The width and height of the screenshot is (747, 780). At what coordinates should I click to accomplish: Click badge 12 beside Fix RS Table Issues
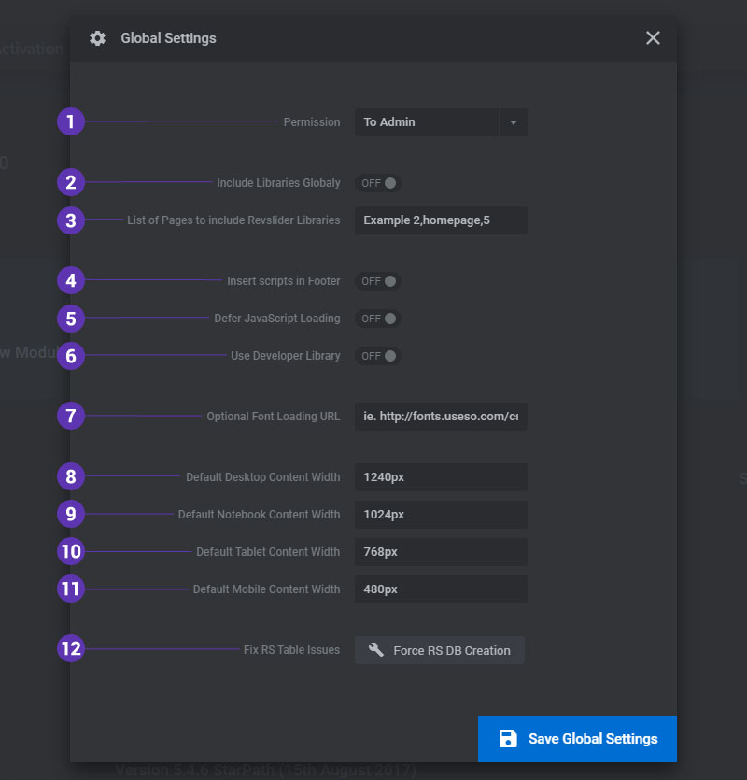tap(70, 648)
